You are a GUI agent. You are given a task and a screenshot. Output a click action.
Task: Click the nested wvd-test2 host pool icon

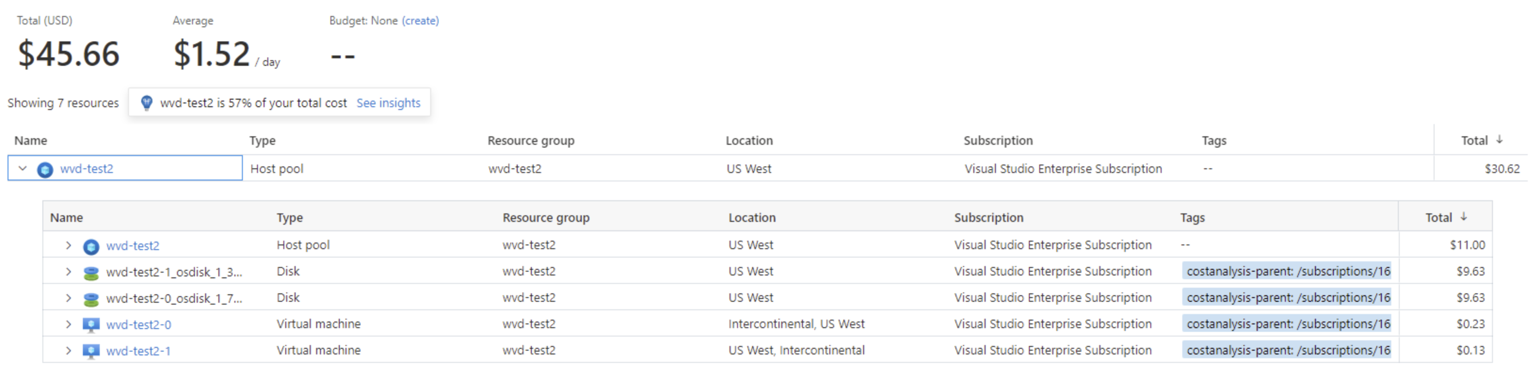[x=91, y=246]
